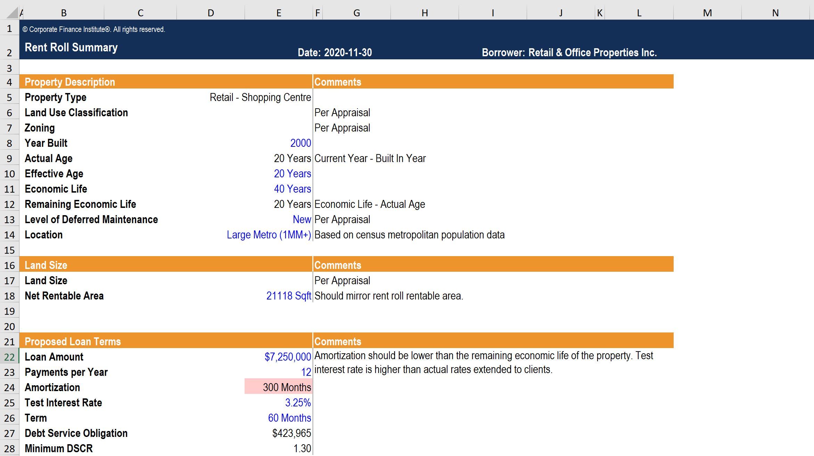Click the Loan Amount value $7,250,000
This screenshot has height=456, width=814.
(287, 357)
